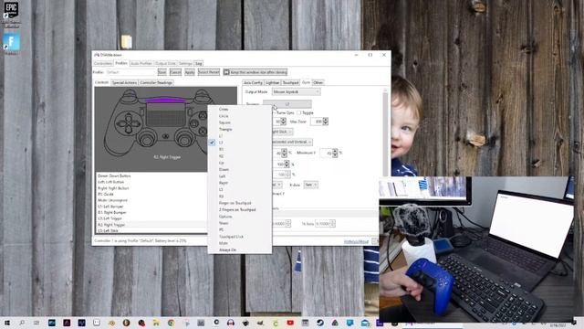This screenshot has height=329, width=584.
Task: Choose Mute in the trigger popup
Action: click(239, 243)
